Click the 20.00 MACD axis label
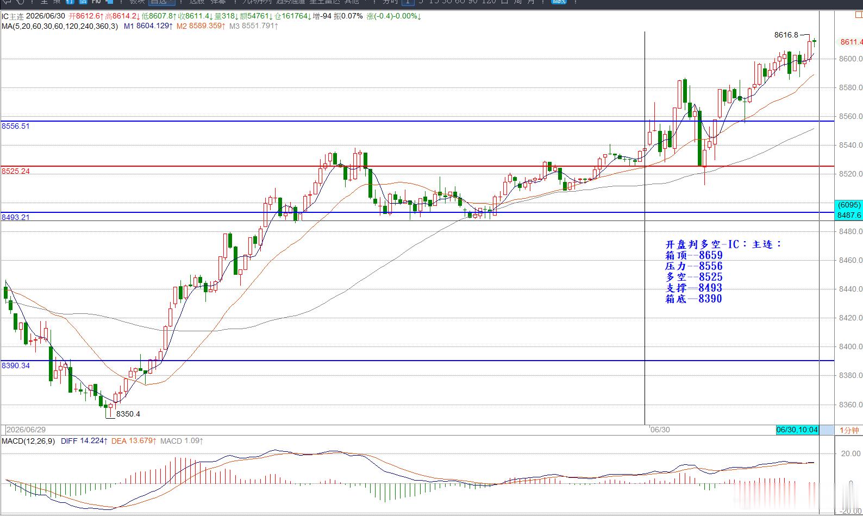Screen dimensions: 863x517 (x=851, y=453)
